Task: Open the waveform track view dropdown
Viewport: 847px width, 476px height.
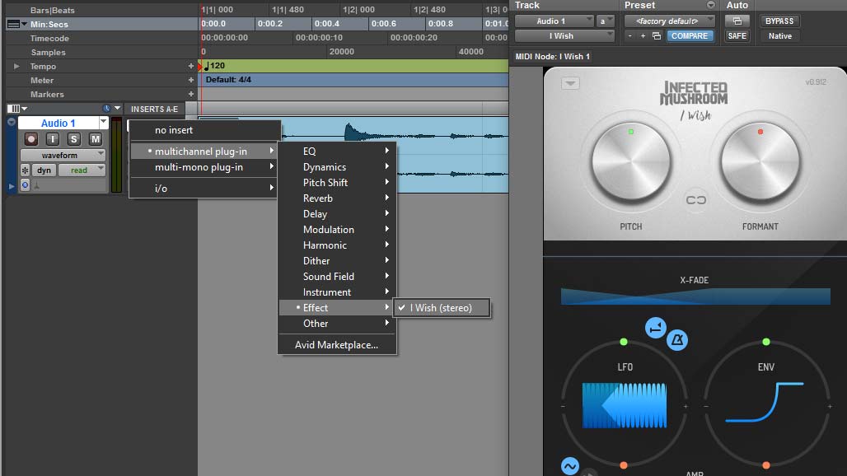Action: click(63, 155)
